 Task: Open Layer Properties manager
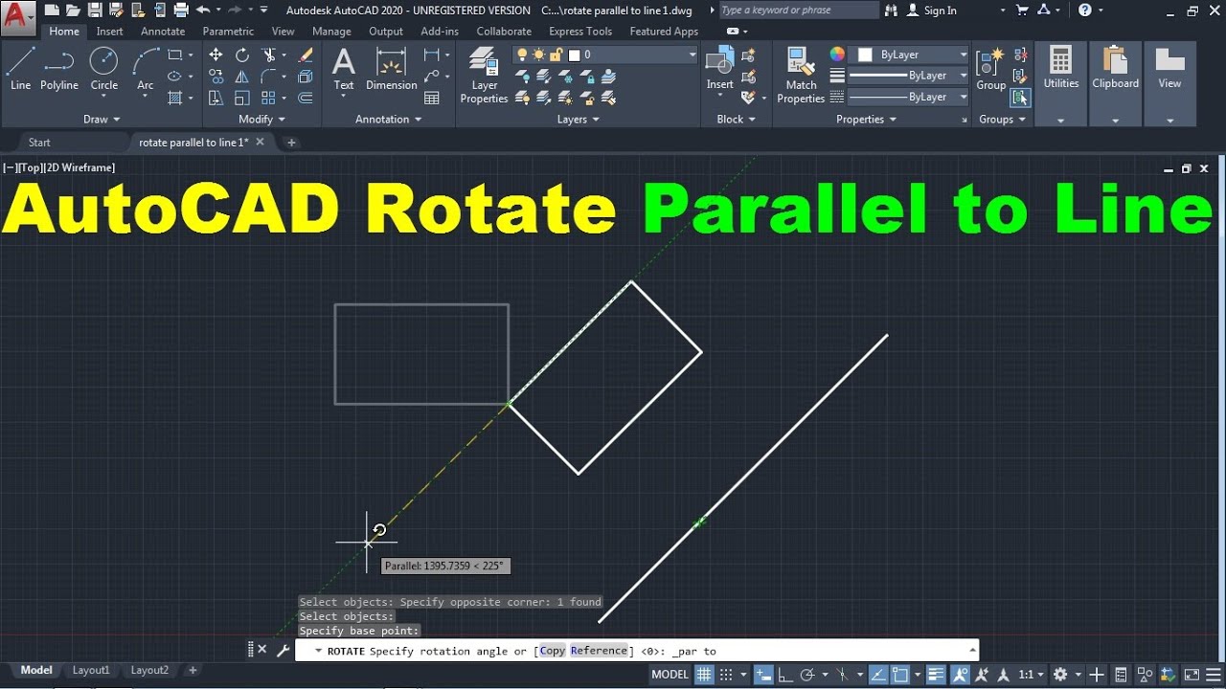coord(485,76)
